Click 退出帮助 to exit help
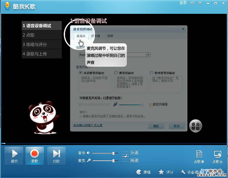The height and width of the screenshot is (178, 228). tap(195, 126)
